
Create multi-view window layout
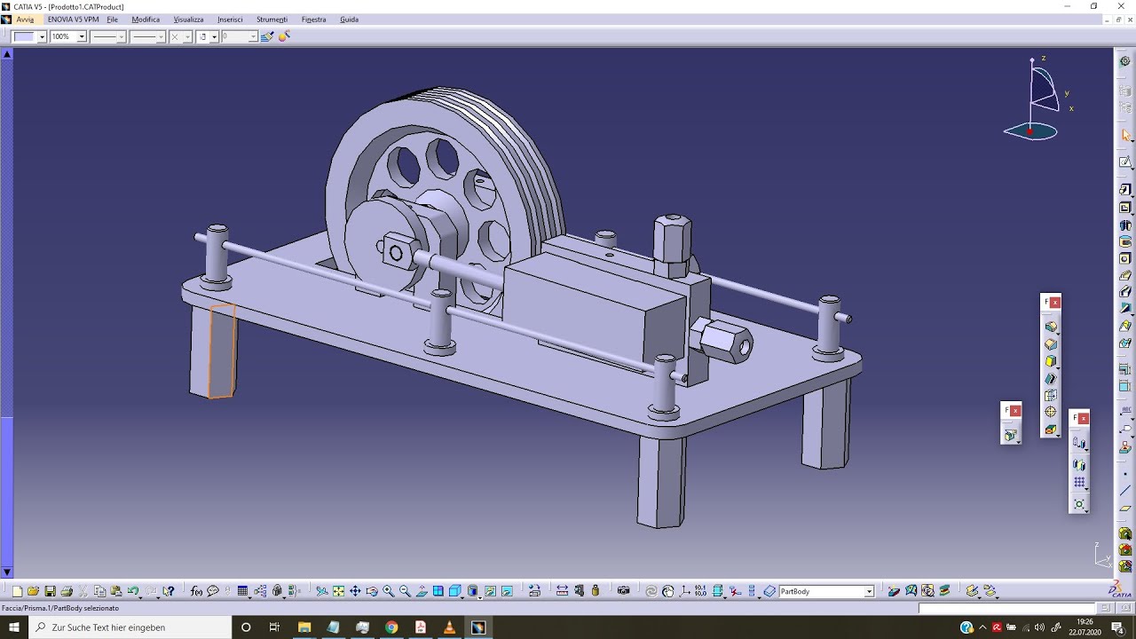click(438, 591)
